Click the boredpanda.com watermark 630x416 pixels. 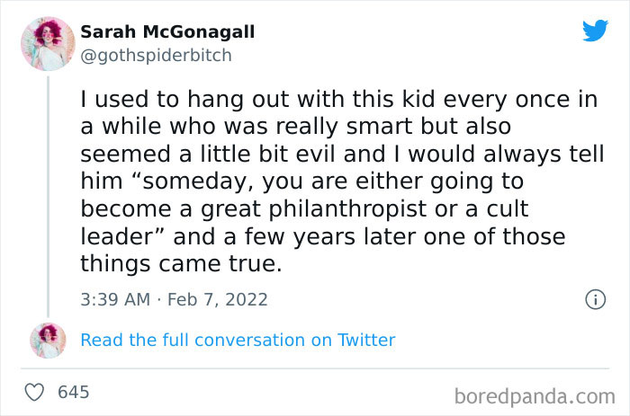tap(536, 394)
